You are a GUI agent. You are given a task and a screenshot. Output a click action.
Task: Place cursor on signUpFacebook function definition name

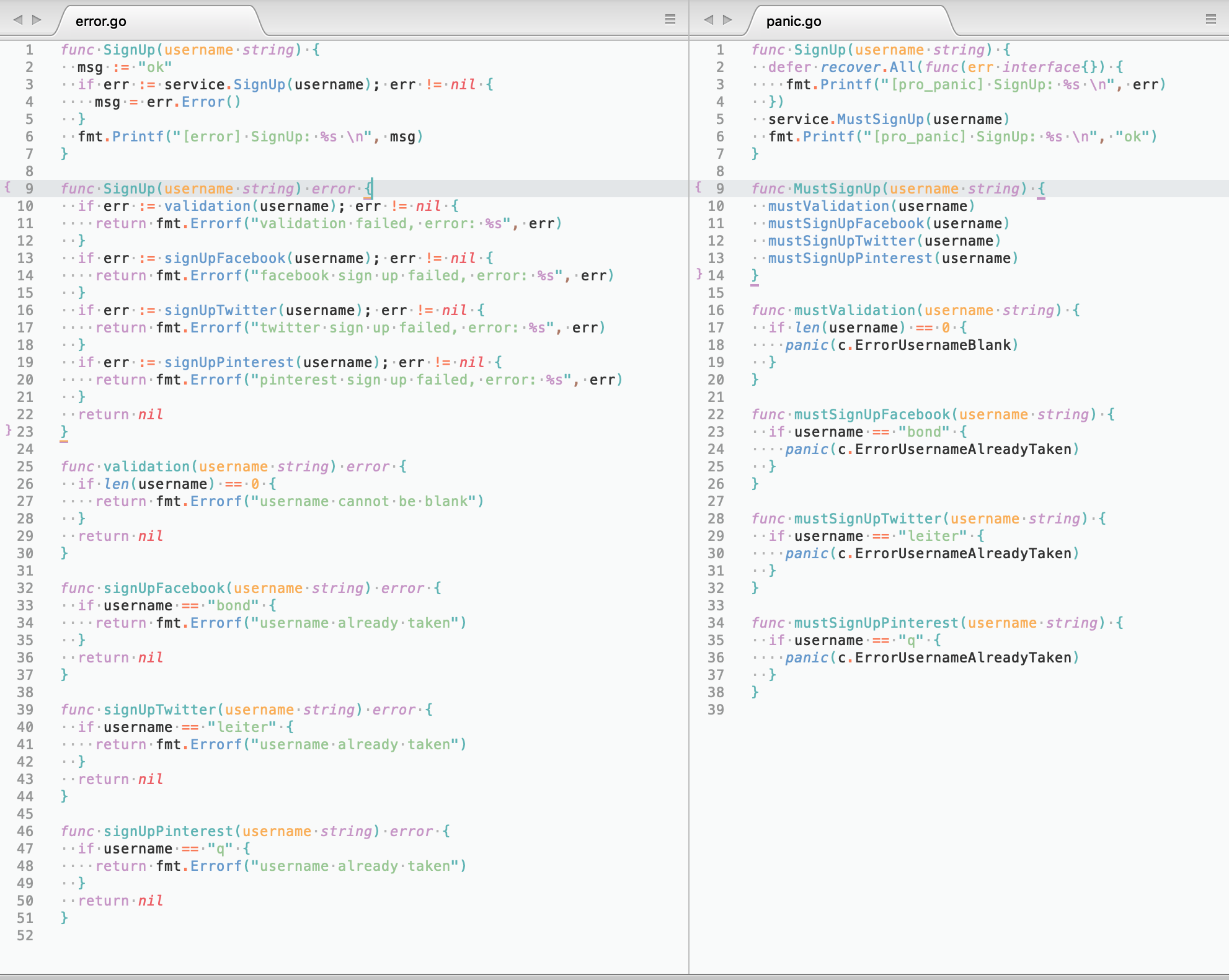[164, 588]
